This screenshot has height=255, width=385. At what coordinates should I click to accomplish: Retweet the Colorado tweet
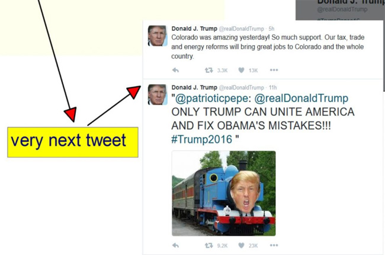pos(209,71)
